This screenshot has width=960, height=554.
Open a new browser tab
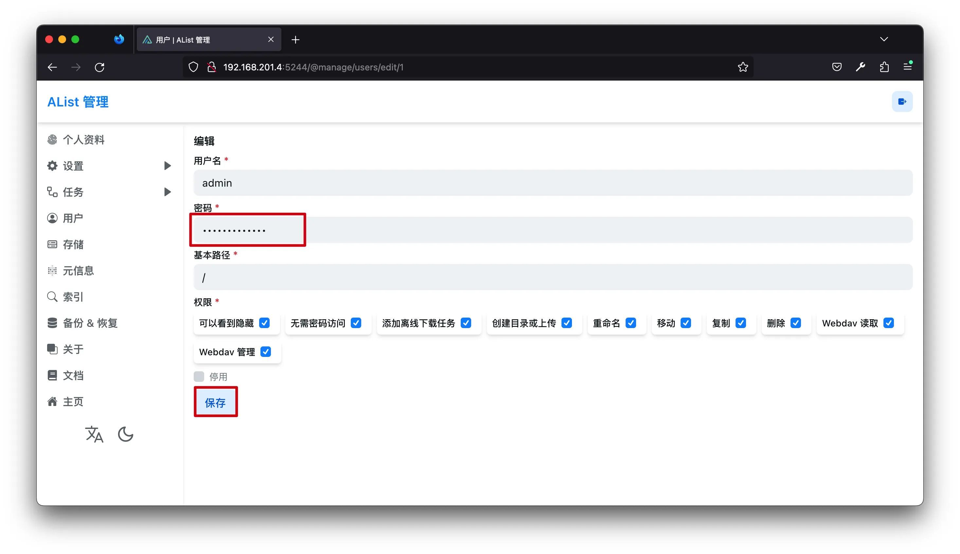click(x=295, y=40)
